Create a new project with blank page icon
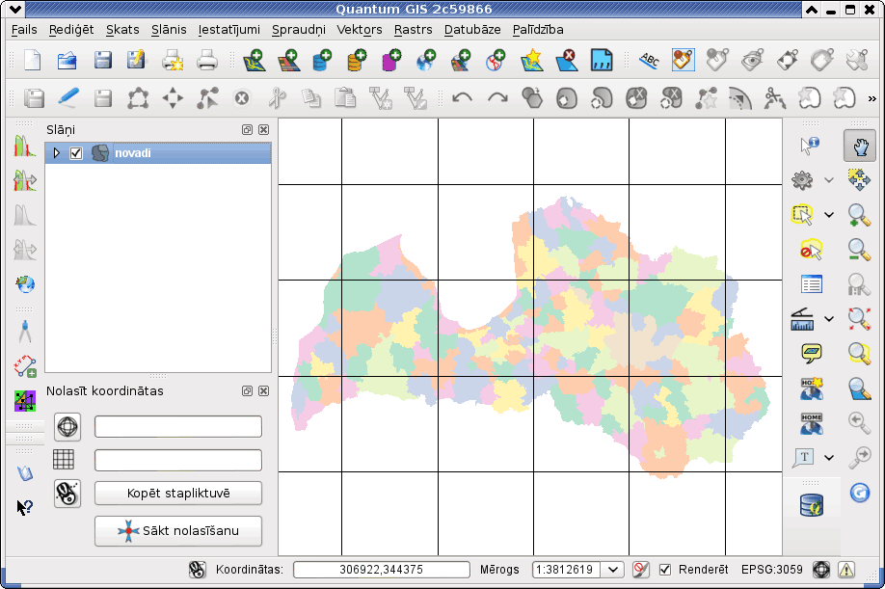 coord(32,60)
